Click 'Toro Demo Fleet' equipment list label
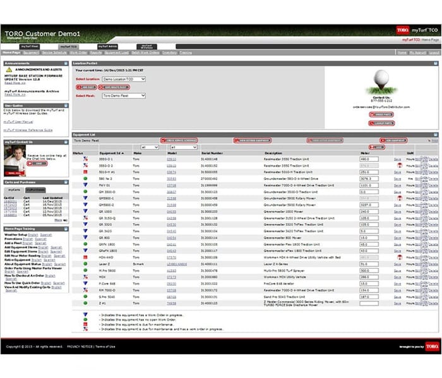 tap(87, 140)
